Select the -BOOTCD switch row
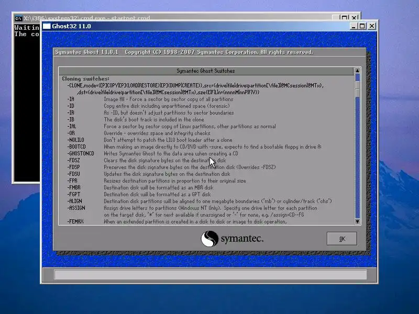 coord(194,147)
